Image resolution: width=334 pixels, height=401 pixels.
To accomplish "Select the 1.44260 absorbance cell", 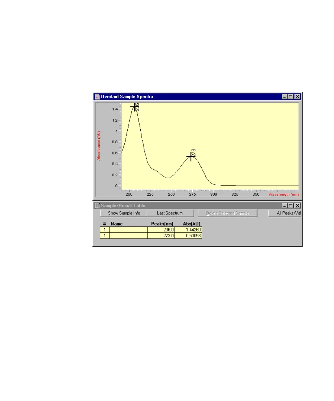I will pyautogui.click(x=188, y=230).
